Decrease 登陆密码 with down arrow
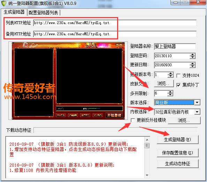The image size is (207, 182). pos(193,57)
